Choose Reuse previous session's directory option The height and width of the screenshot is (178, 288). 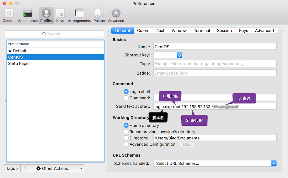click(126, 132)
